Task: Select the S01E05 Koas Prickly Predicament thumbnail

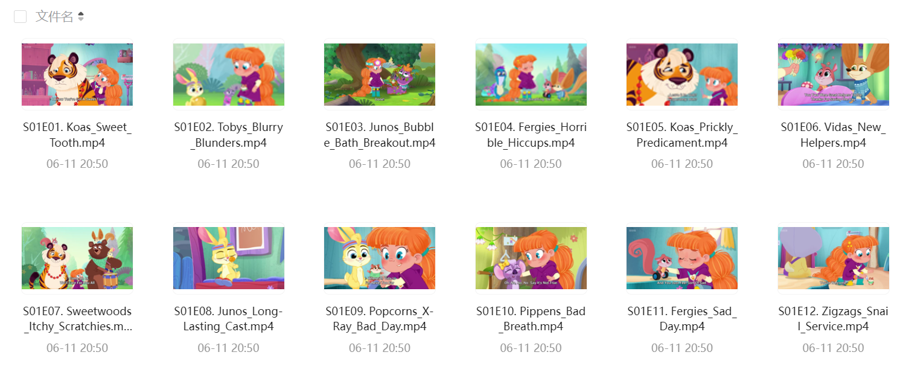Action: pyautogui.click(x=682, y=74)
